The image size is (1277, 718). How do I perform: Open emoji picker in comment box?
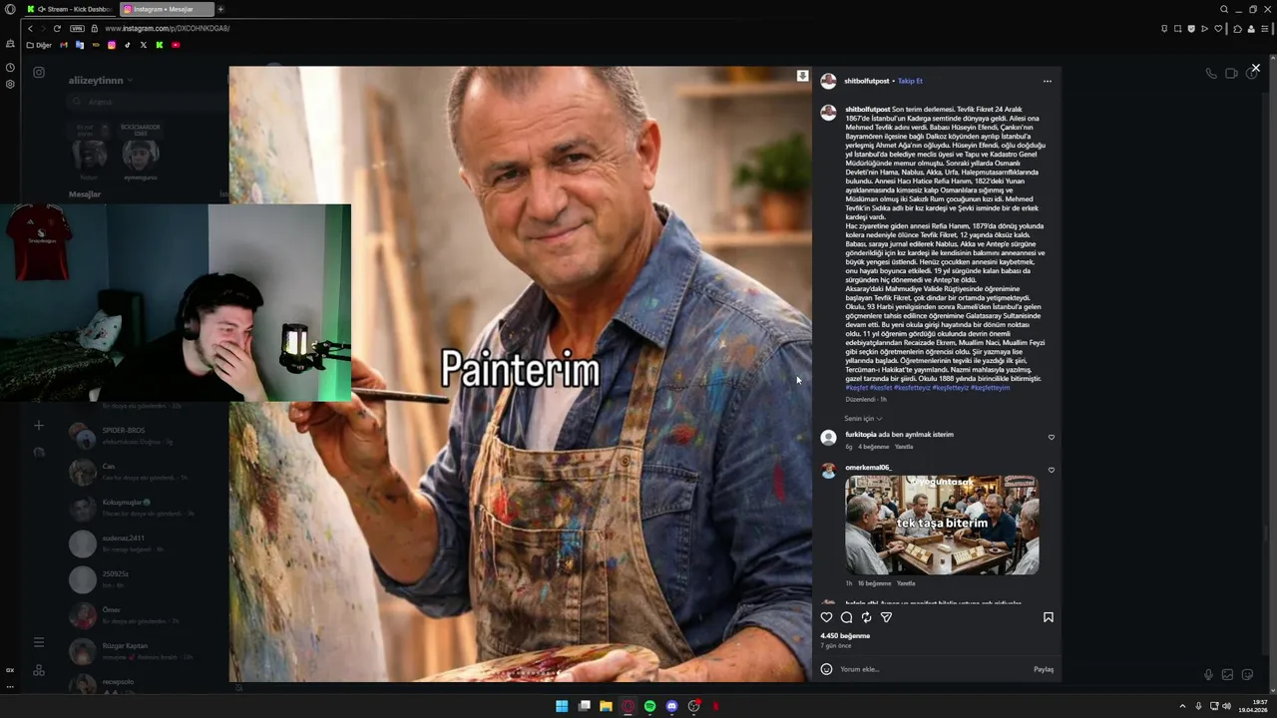[826, 669]
